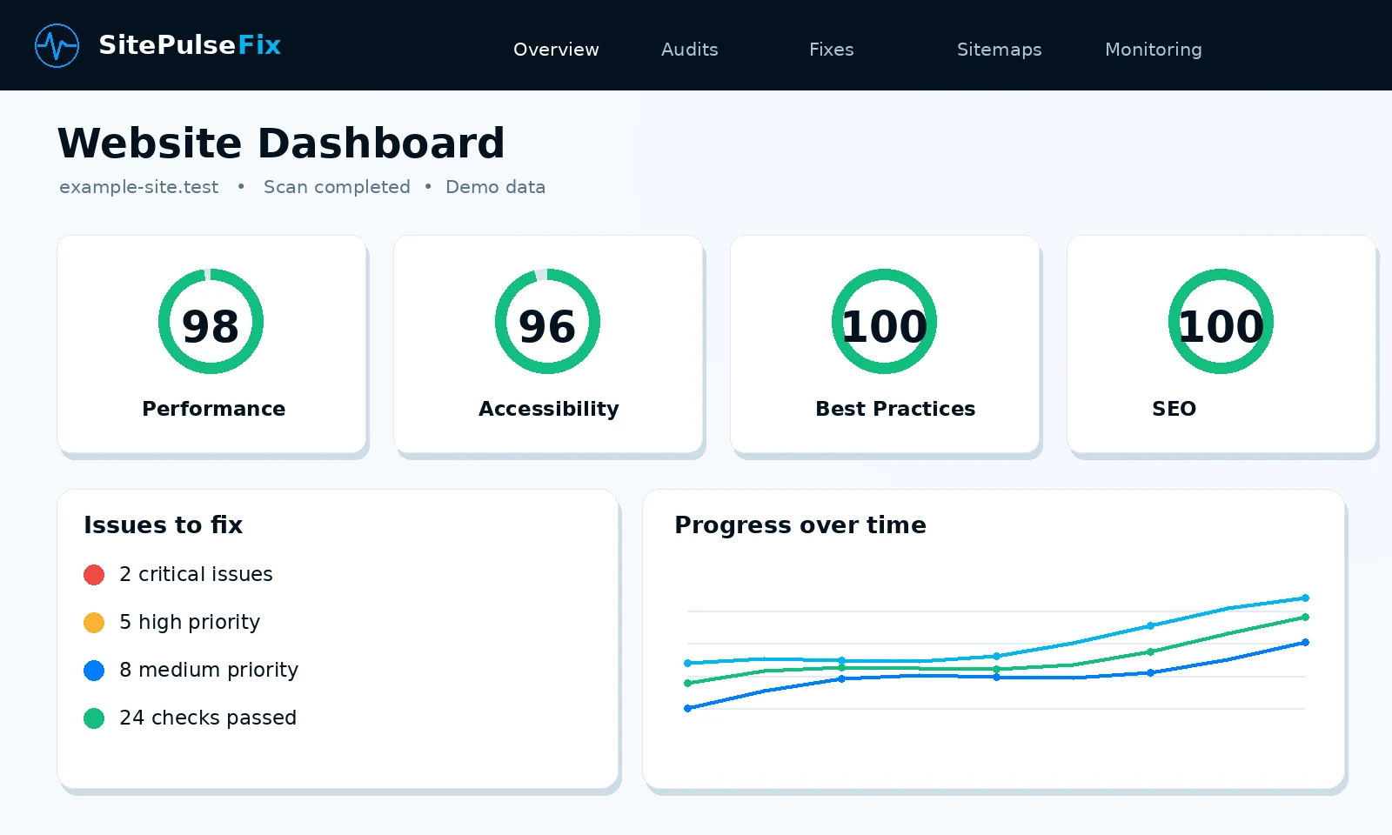Click the Issues to fix heading
The height and width of the screenshot is (835, 1392).
(x=163, y=525)
